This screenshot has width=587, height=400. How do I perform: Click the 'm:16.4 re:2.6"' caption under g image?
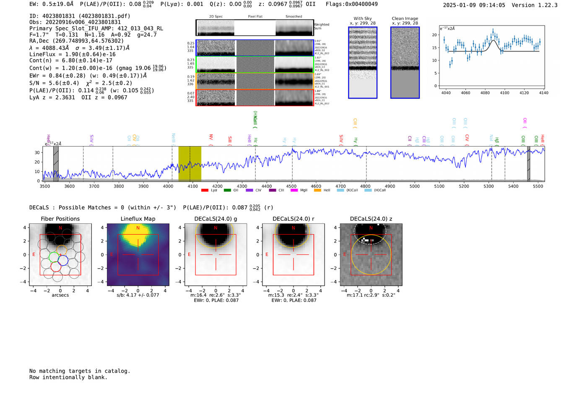[x=216, y=295]
